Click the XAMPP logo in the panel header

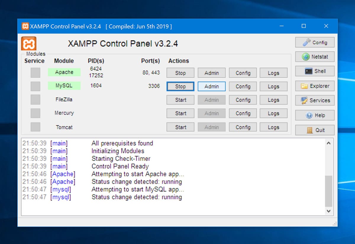click(29, 43)
